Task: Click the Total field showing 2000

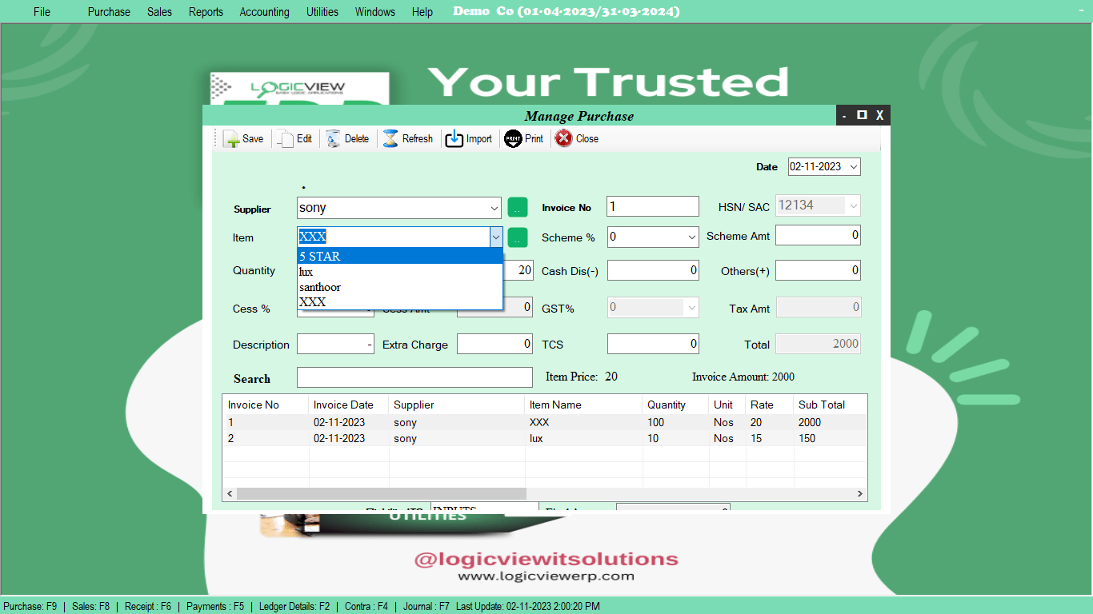Action: click(819, 344)
